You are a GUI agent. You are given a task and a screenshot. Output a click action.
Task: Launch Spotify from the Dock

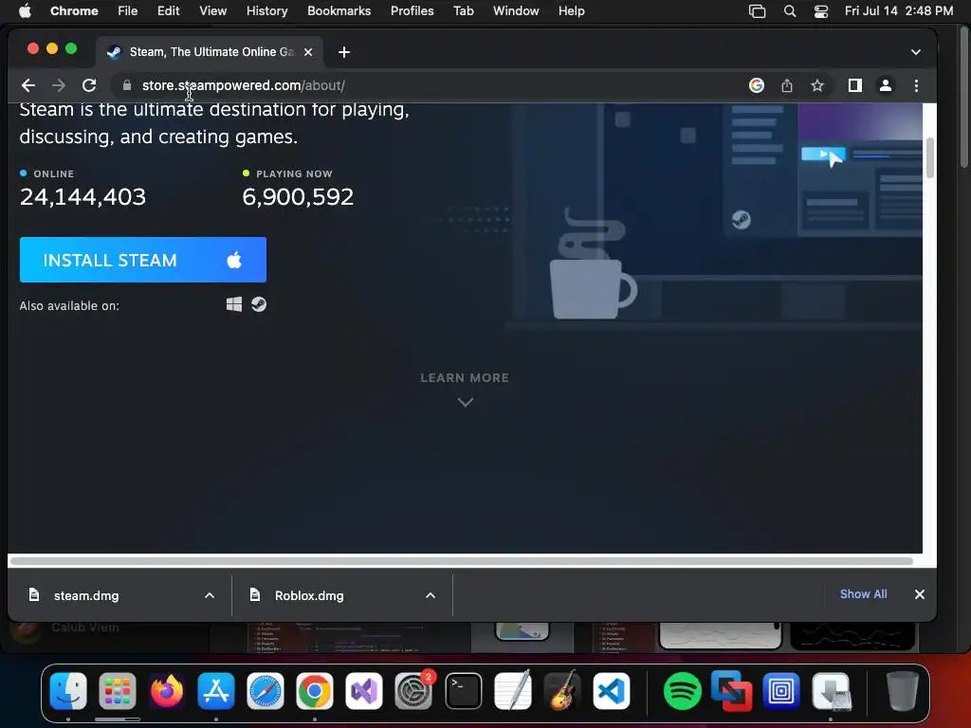[x=682, y=691]
